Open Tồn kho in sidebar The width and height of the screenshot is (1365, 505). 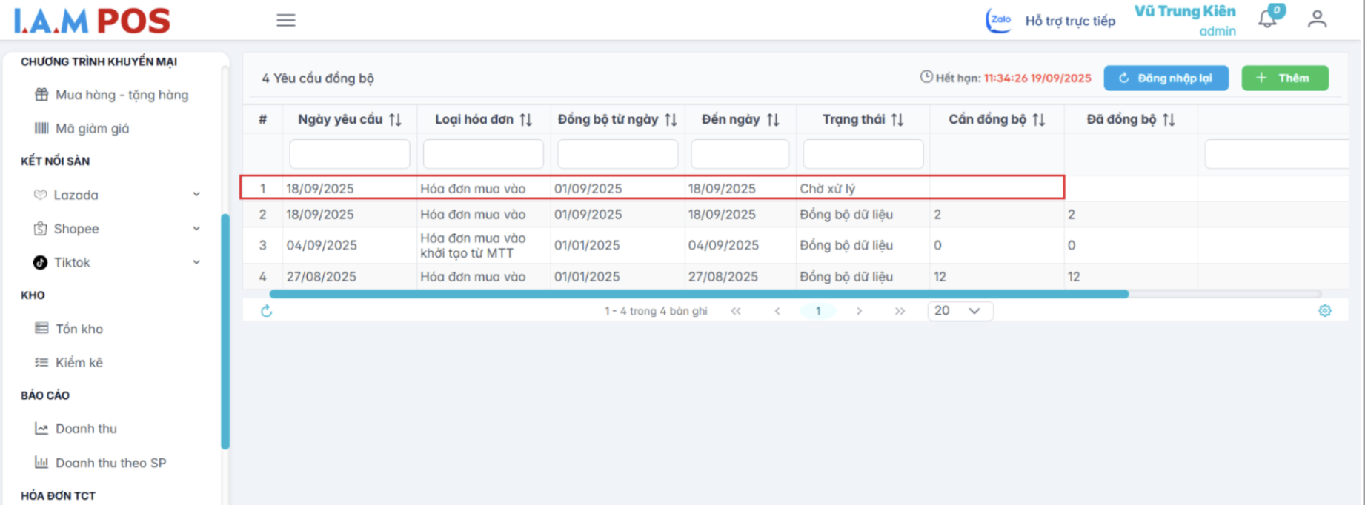(79, 329)
